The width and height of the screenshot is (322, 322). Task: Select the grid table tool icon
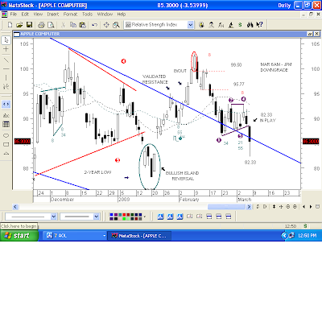6,124
